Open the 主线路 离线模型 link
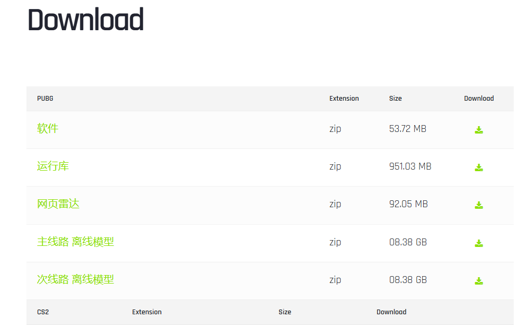 [x=75, y=242]
